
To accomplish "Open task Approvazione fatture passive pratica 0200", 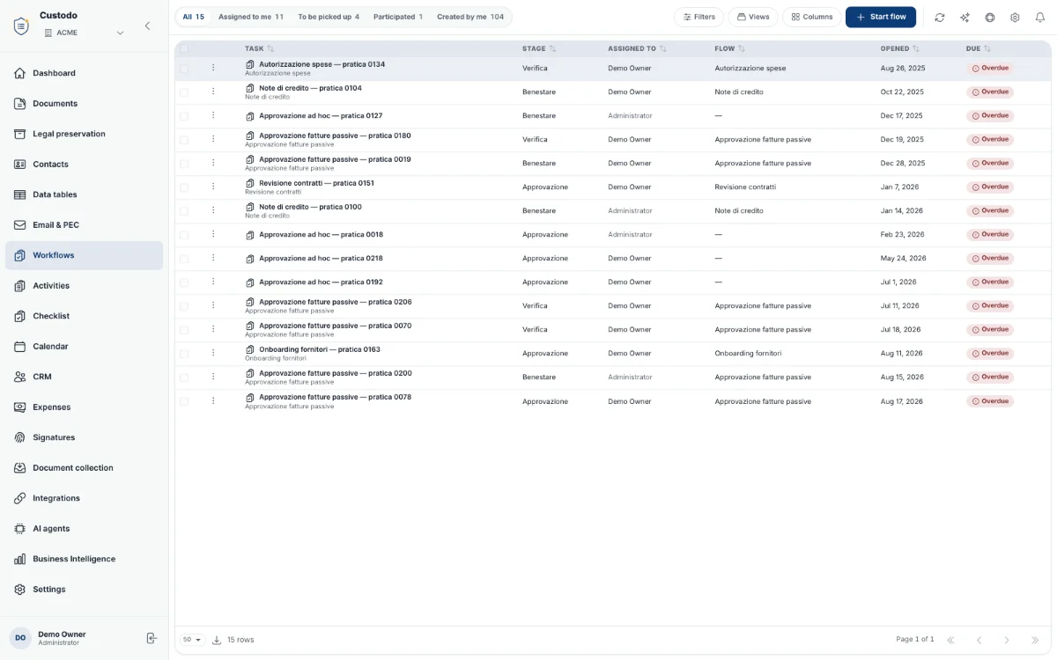I will pyautogui.click(x=335, y=373).
